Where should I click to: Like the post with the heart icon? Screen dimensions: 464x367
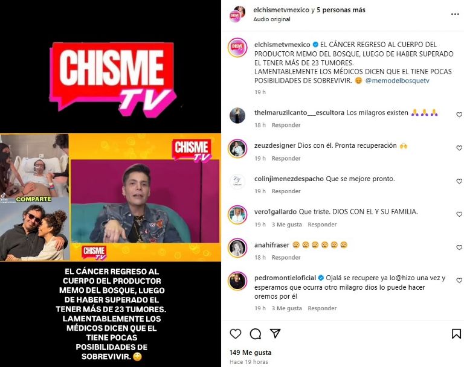click(x=236, y=334)
